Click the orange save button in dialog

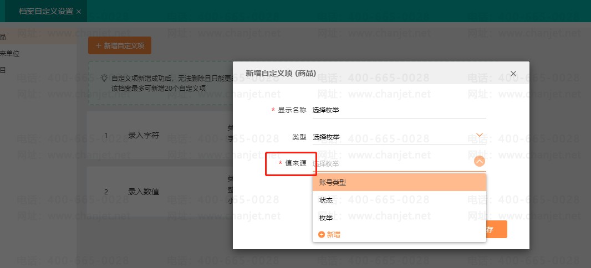[496, 229]
